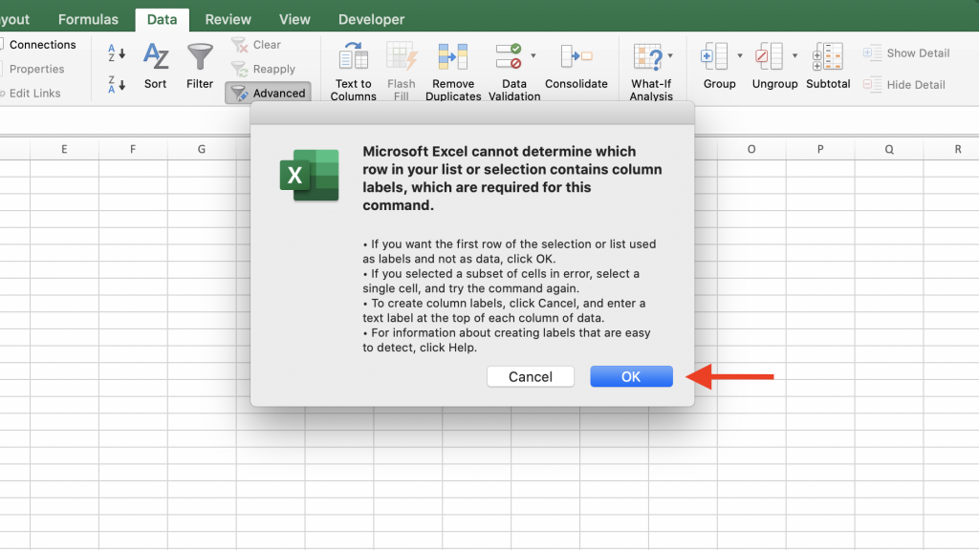Select column Q header

coord(889,149)
